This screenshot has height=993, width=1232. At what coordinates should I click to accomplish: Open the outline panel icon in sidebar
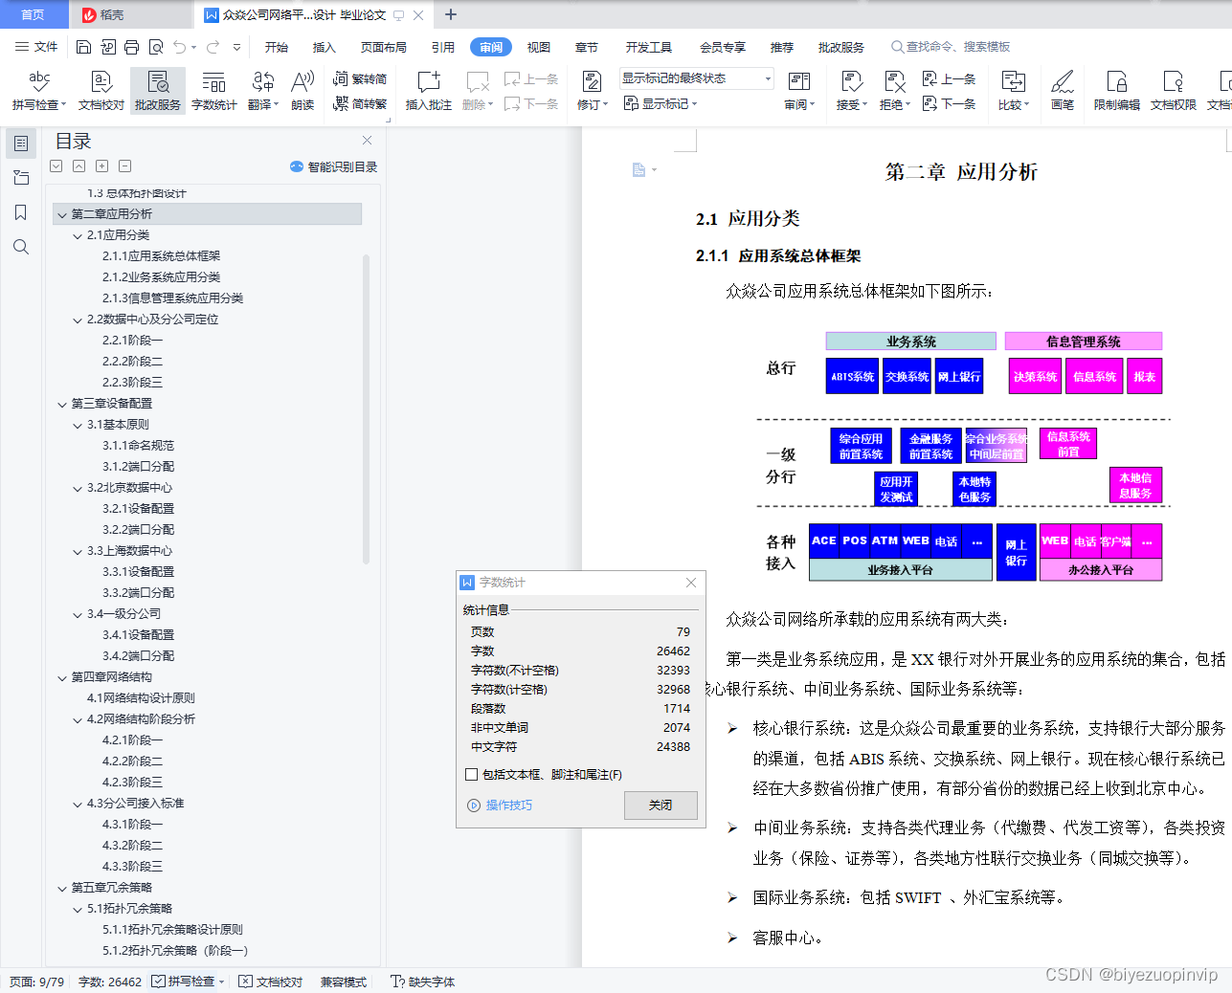coord(21,143)
